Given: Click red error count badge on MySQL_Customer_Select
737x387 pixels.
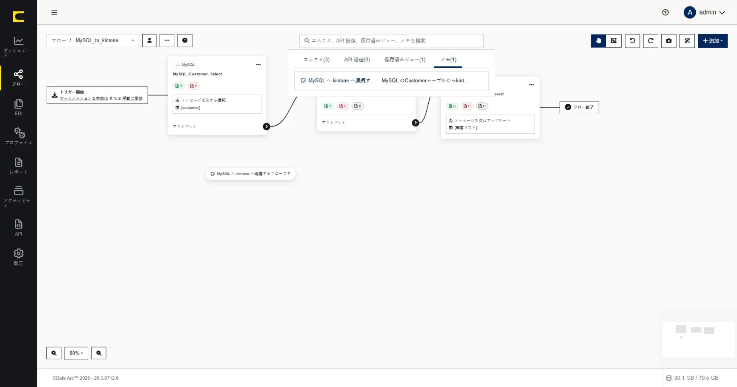Looking at the screenshot, I should [194, 86].
